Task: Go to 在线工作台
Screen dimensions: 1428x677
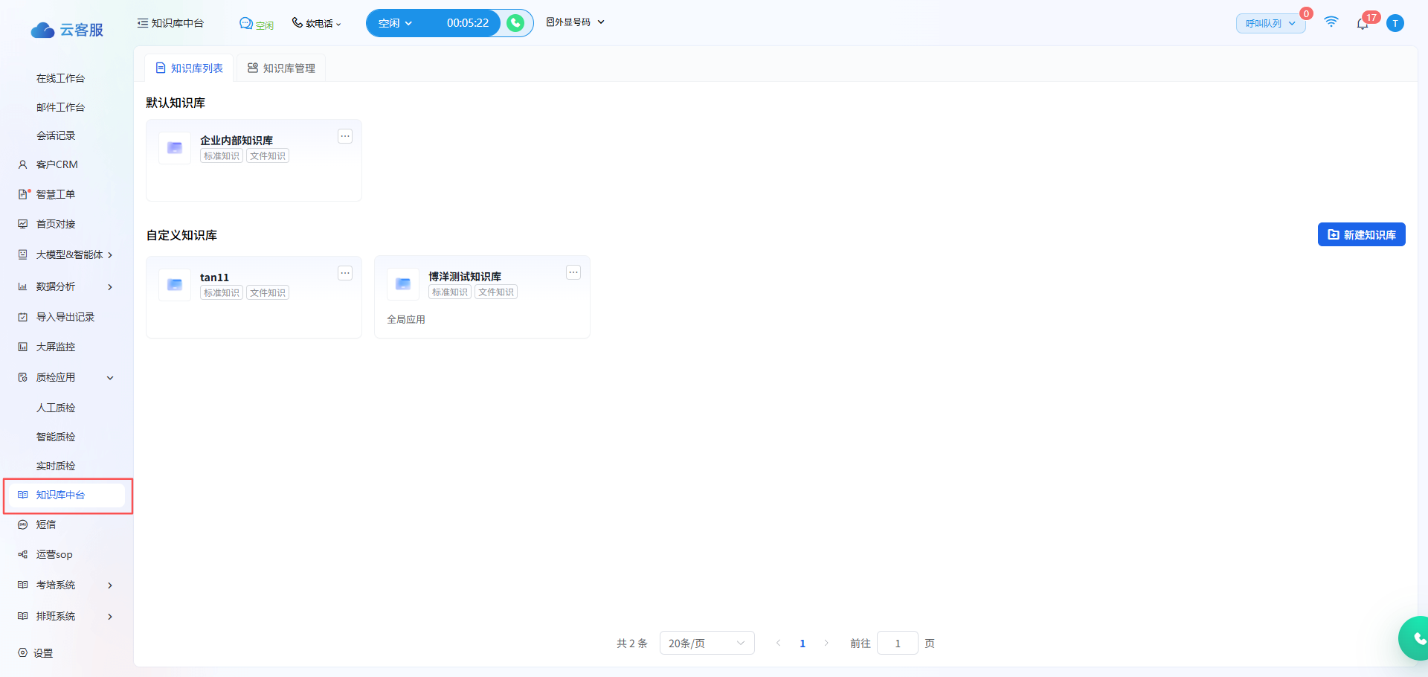Action: [60, 78]
